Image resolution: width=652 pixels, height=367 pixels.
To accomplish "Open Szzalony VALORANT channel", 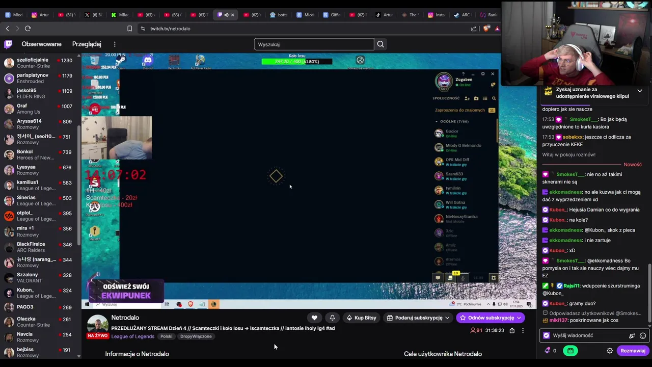I will (40, 278).
